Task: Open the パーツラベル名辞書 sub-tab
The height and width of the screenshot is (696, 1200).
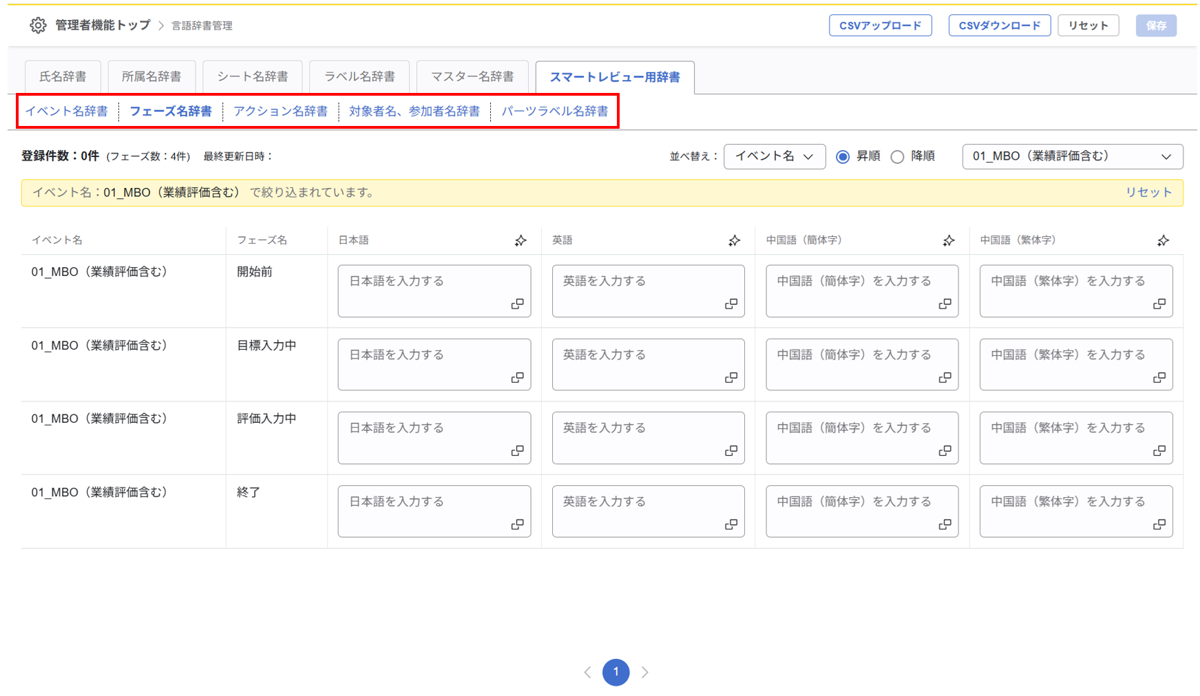Action: pos(555,111)
